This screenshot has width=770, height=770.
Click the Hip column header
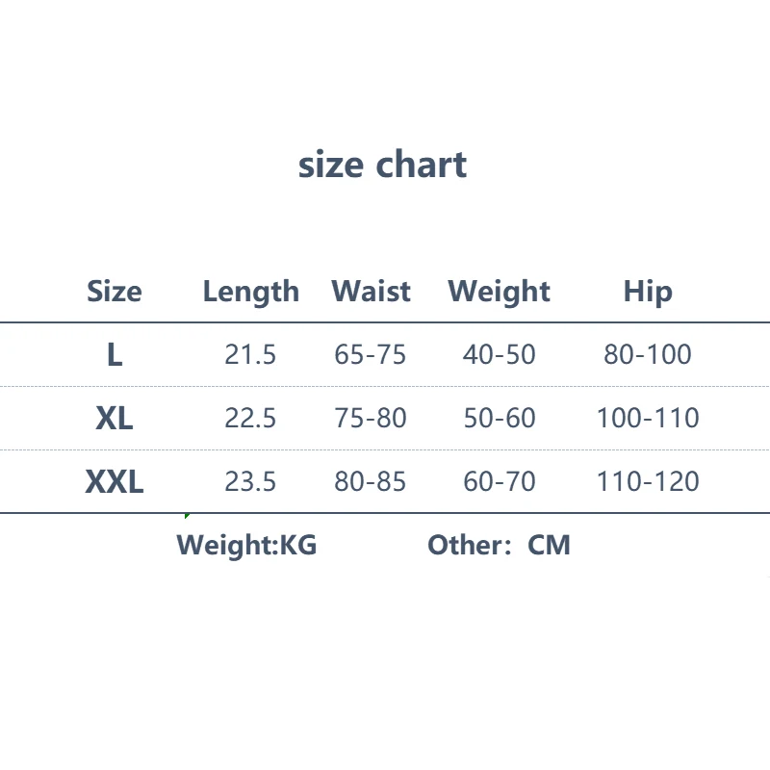pyautogui.click(x=648, y=292)
